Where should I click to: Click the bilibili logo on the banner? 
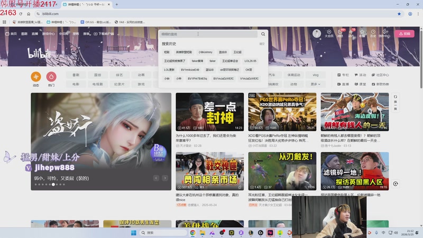39,53
